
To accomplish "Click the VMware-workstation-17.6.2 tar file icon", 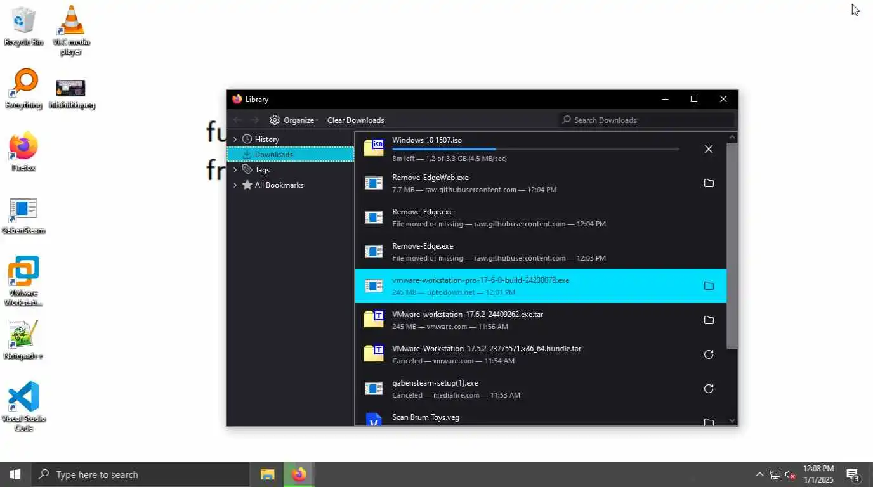I will pos(374,319).
